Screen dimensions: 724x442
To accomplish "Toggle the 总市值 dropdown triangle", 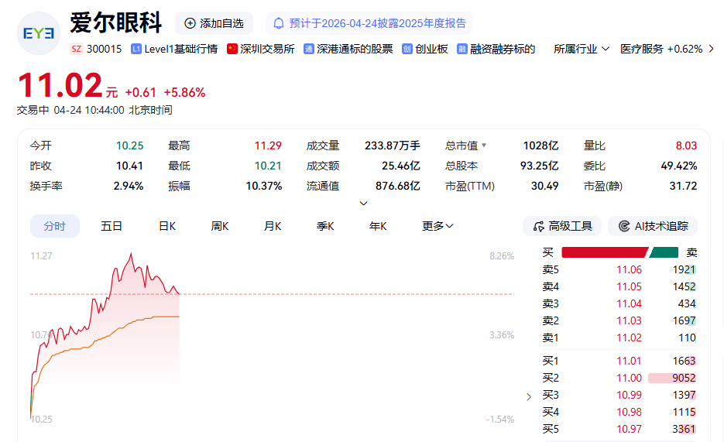I will 484,146.
